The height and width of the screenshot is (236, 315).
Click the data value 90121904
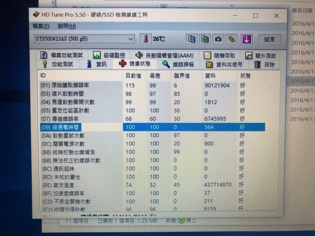point(217,86)
